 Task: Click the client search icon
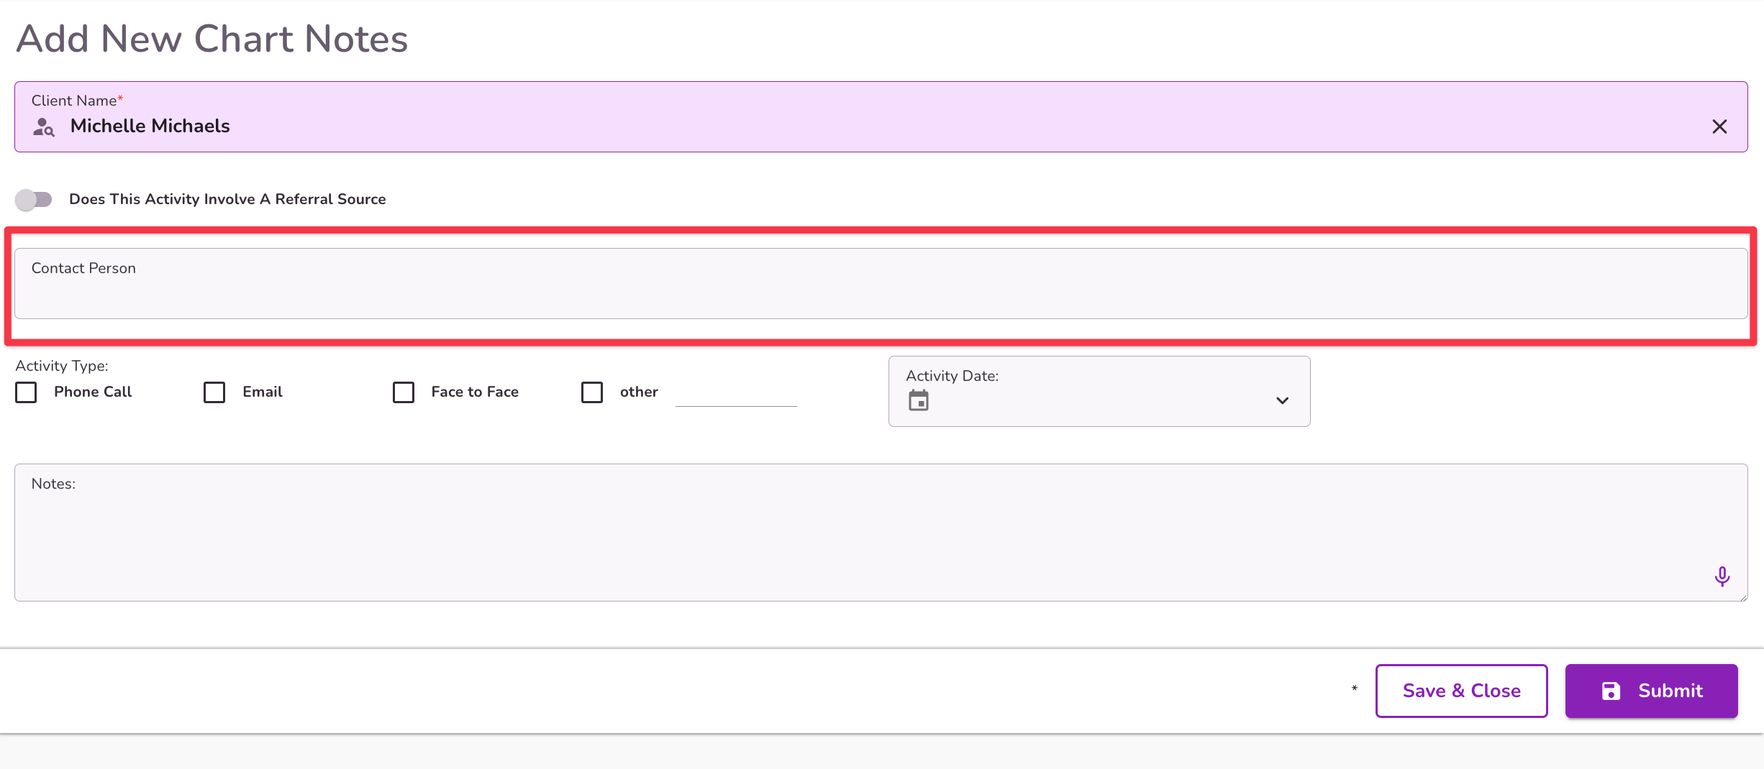coord(42,127)
